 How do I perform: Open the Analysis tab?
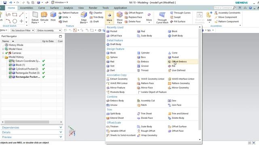pos(68,8)
